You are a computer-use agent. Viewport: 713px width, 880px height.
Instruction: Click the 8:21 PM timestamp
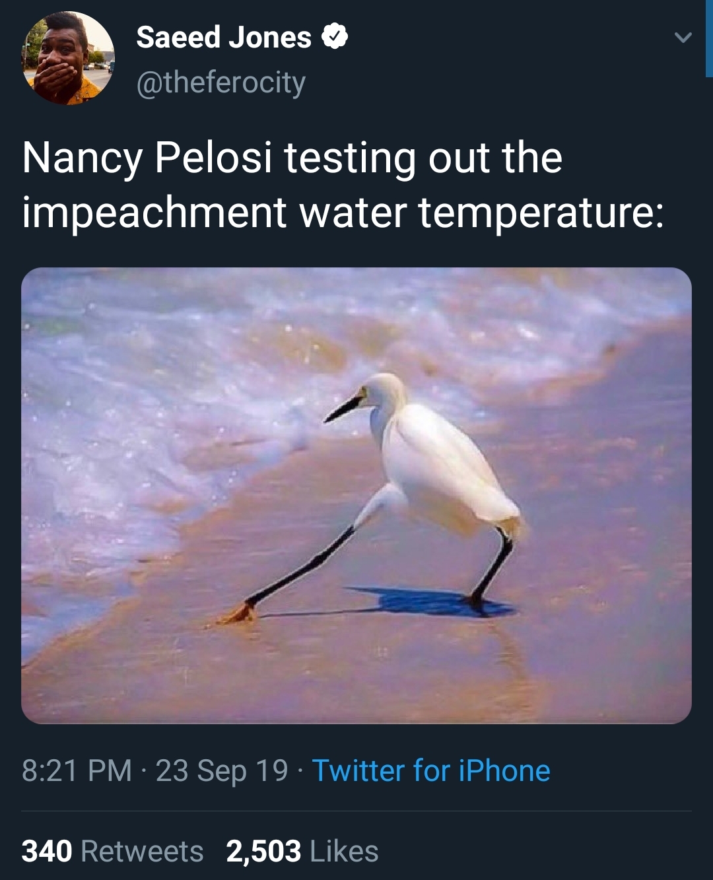[77, 770]
